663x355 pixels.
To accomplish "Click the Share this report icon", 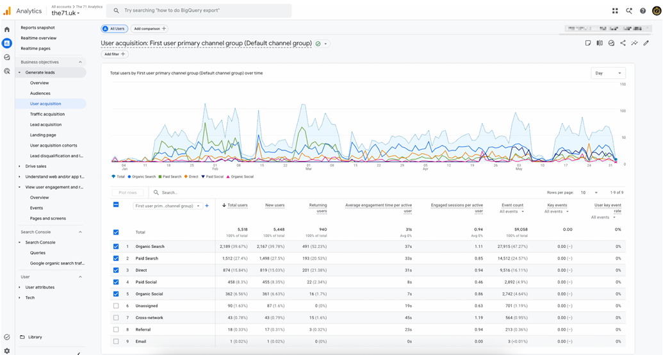I will [x=623, y=43].
